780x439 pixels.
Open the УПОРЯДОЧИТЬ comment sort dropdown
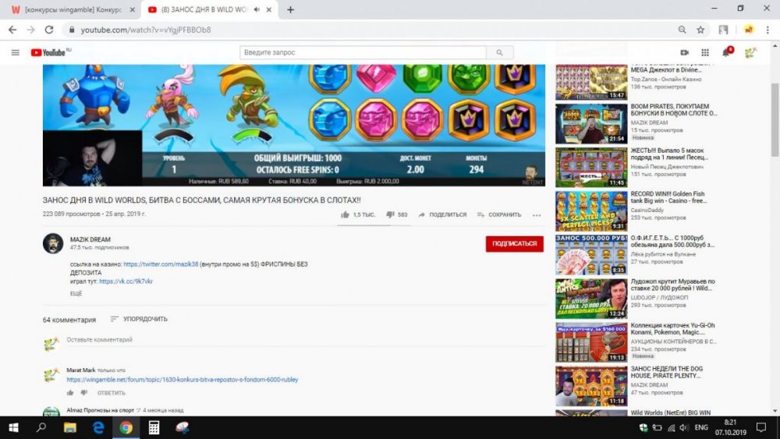[139, 319]
